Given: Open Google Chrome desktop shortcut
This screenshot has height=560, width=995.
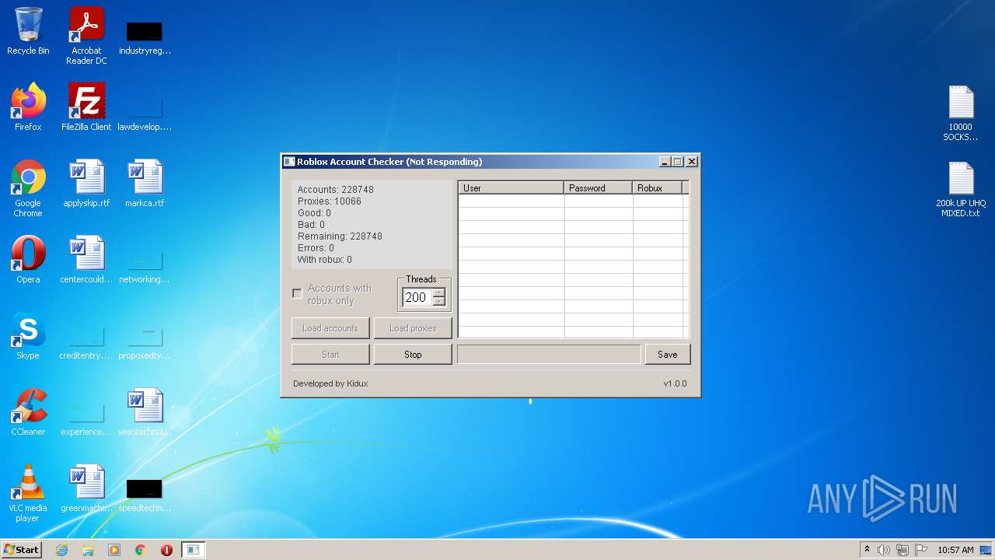Looking at the screenshot, I should point(28,188).
